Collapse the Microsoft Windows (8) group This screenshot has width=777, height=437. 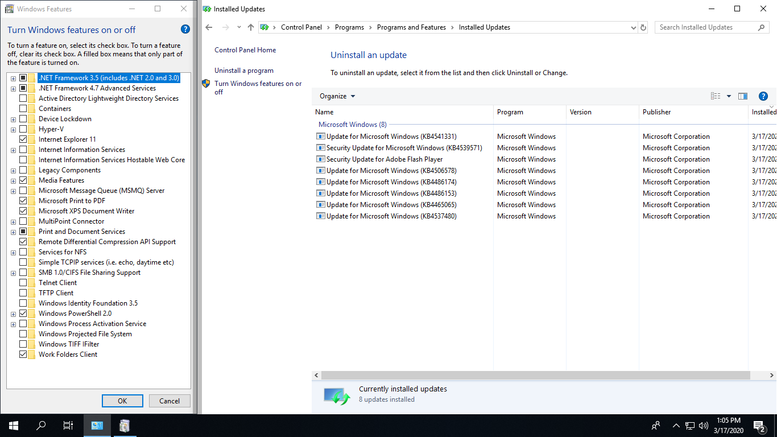tap(353, 125)
